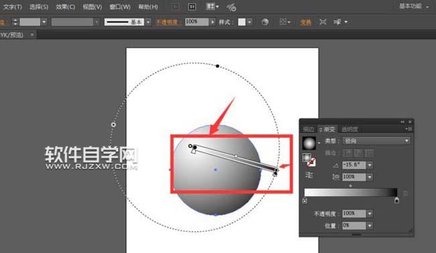Image resolution: width=436 pixels, height=253 pixels.
Task: Open the 效果(C) menu
Action: [x=65, y=7]
